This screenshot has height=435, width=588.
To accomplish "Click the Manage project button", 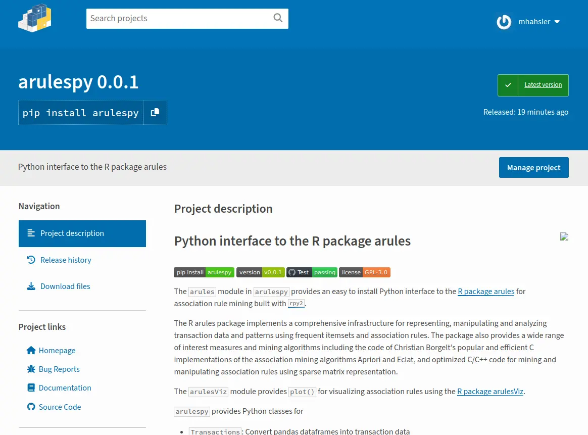I will (533, 168).
